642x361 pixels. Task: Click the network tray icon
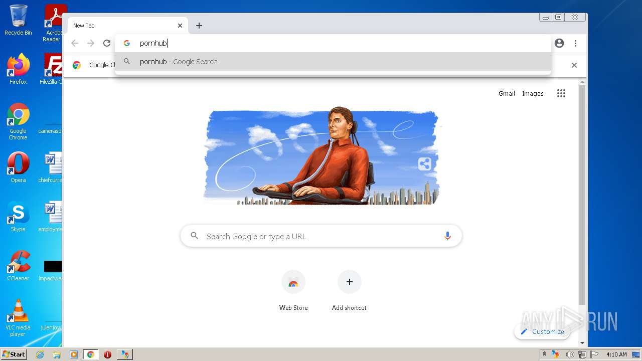pos(582,354)
